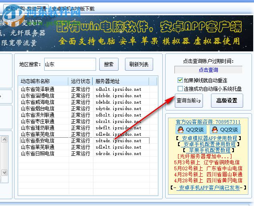
Task: Uncheck 如果掉线就自动重连 checkbox
Action: pos(180,80)
